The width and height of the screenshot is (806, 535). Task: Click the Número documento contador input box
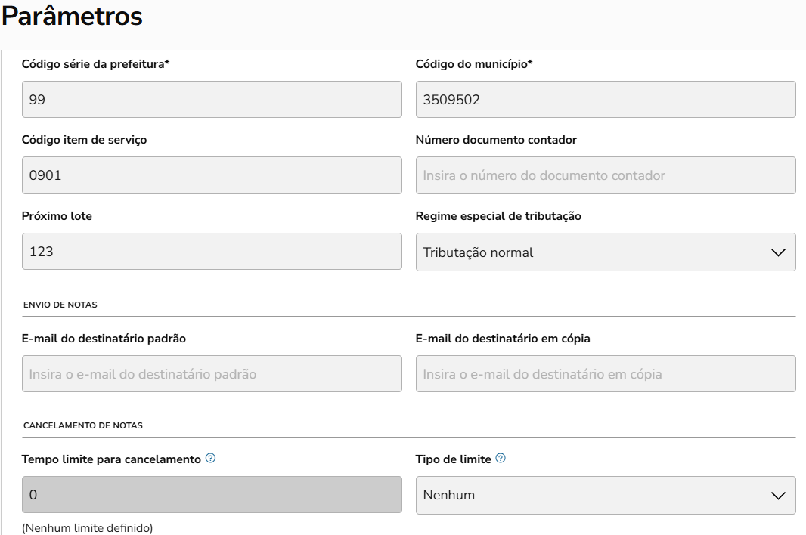[x=605, y=175]
